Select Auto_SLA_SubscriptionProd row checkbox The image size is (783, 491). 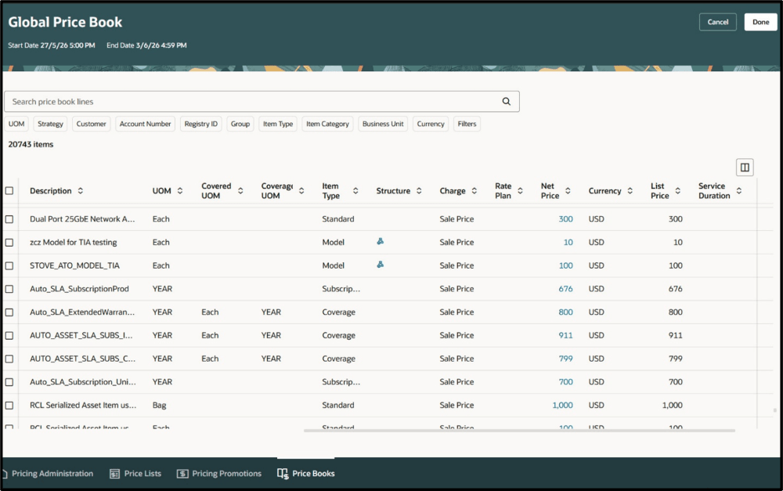pyautogui.click(x=9, y=289)
